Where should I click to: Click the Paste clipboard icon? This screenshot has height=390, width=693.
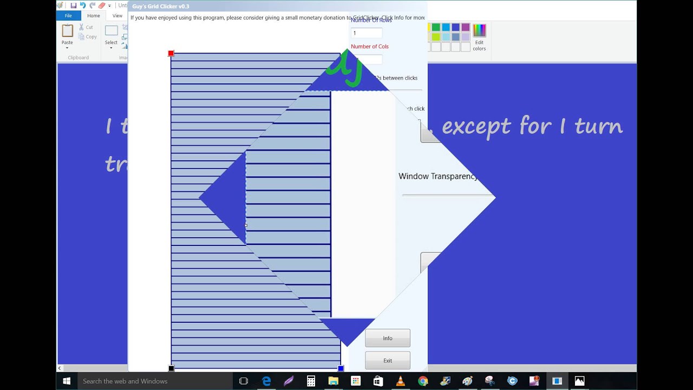coord(67,31)
